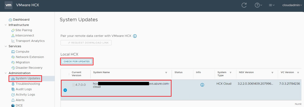Open Disaster Recovery page
This screenshot has height=107, width=304.
pos(29,68)
